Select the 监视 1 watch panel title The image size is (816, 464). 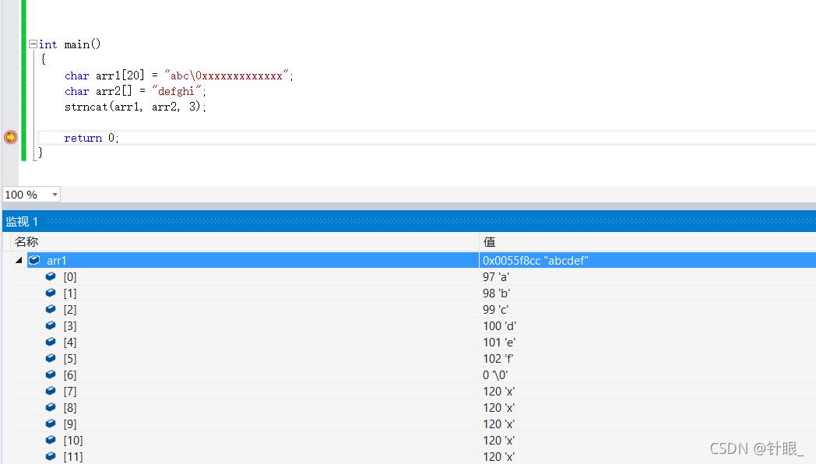tap(22, 222)
